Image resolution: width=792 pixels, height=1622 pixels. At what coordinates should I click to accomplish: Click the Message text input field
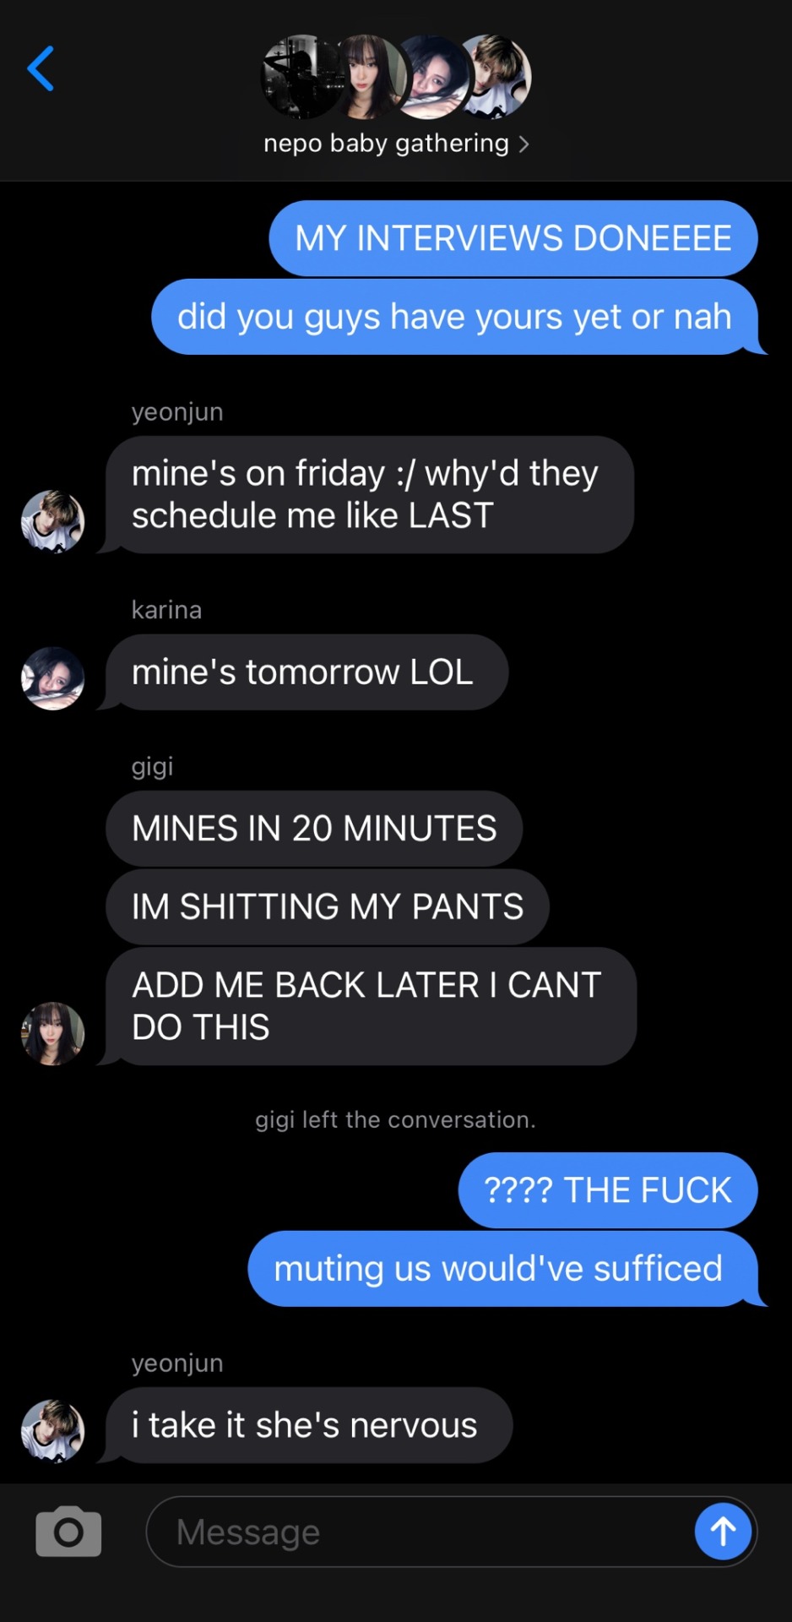(452, 1532)
